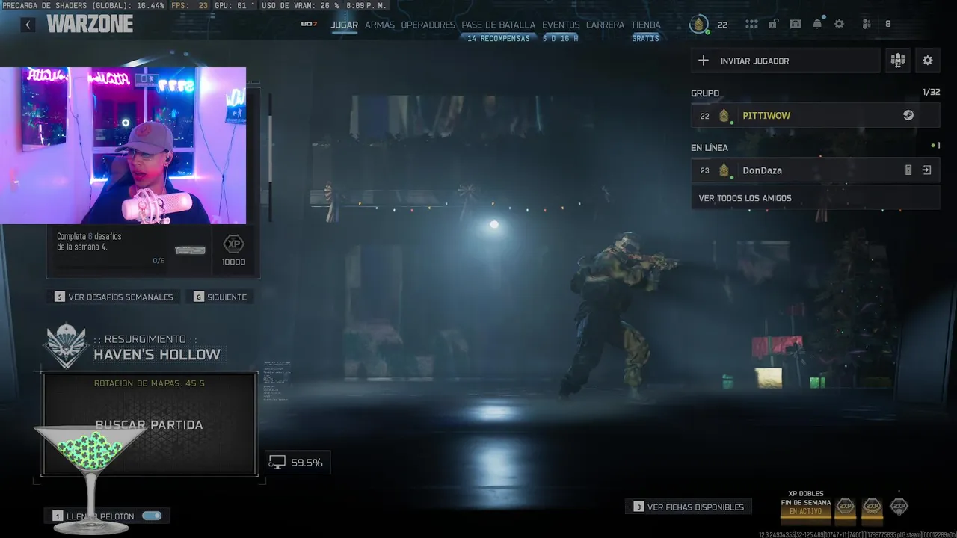Select online friend DonDaza
957x538 pixels.
coord(816,170)
